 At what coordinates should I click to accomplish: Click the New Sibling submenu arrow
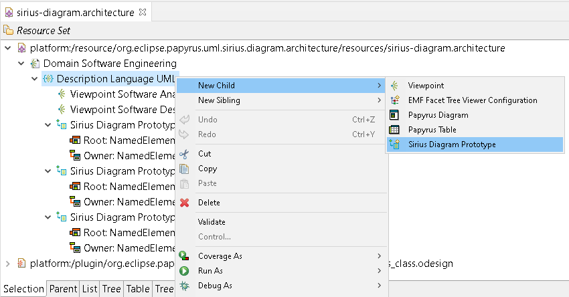(x=379, y=100)
